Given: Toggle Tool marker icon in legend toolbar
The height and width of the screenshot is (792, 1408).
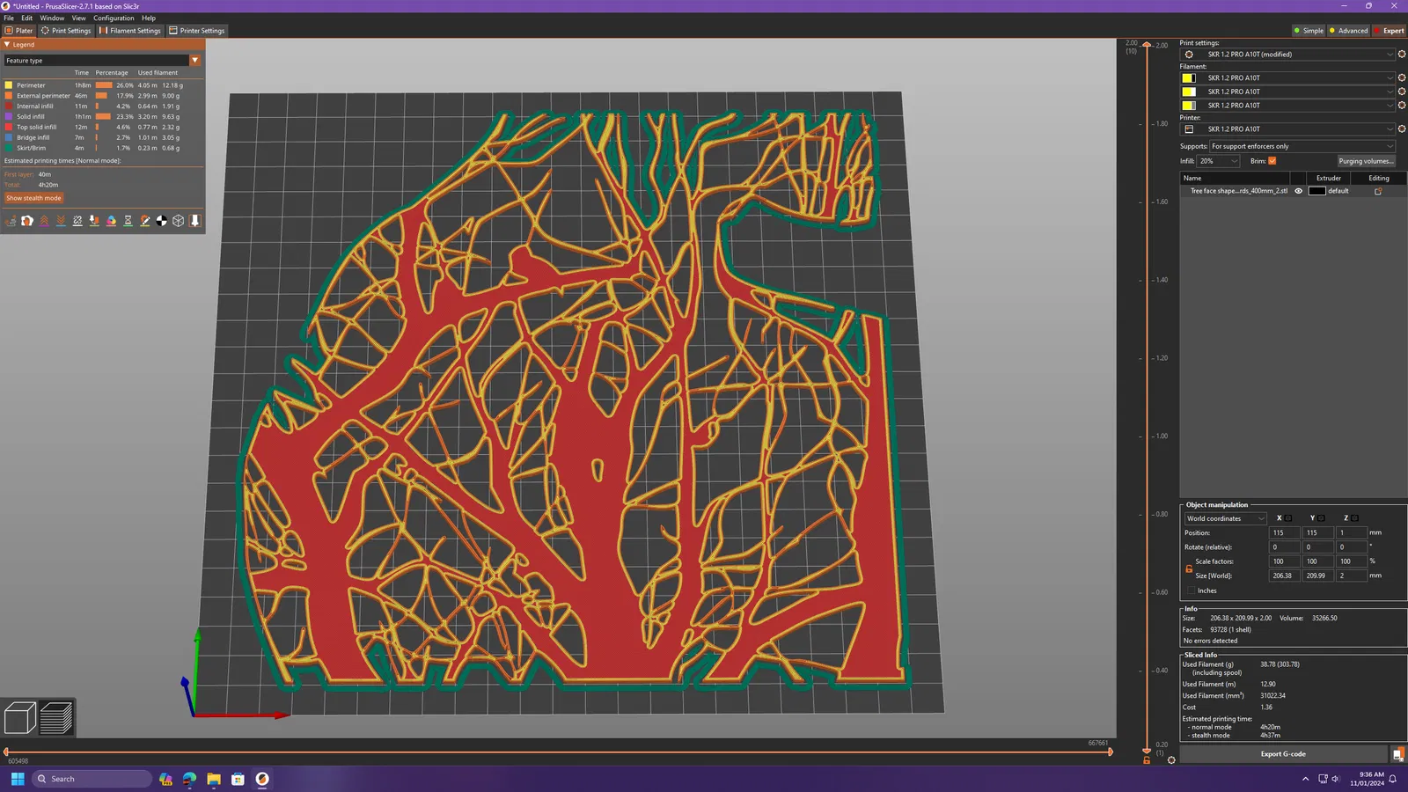Looking at the screenshot, I should (194, 221).
